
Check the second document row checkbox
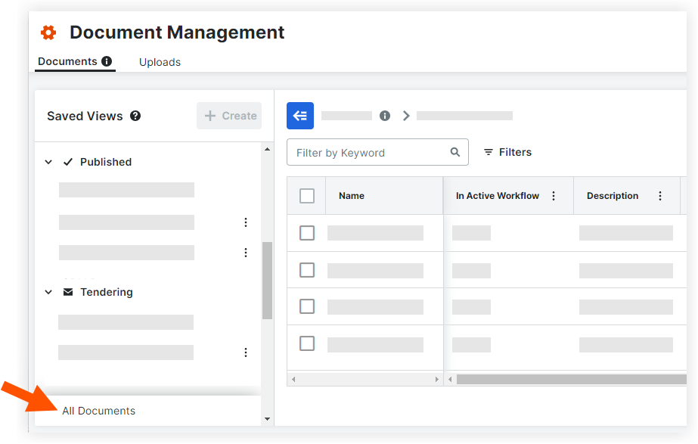point(307,270)
